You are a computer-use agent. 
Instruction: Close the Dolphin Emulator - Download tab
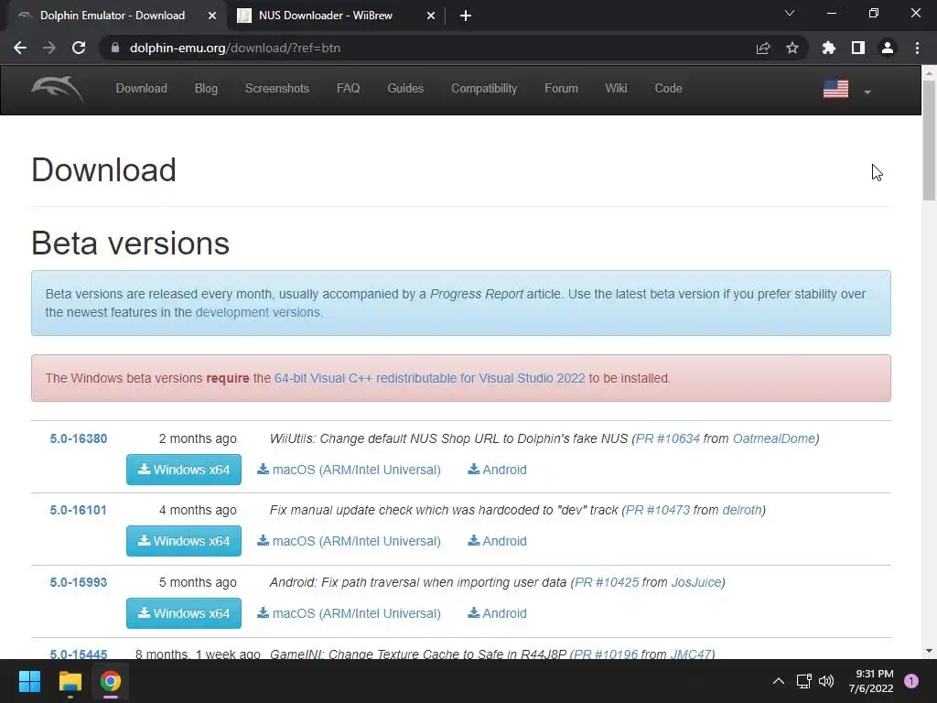point(212,16)
